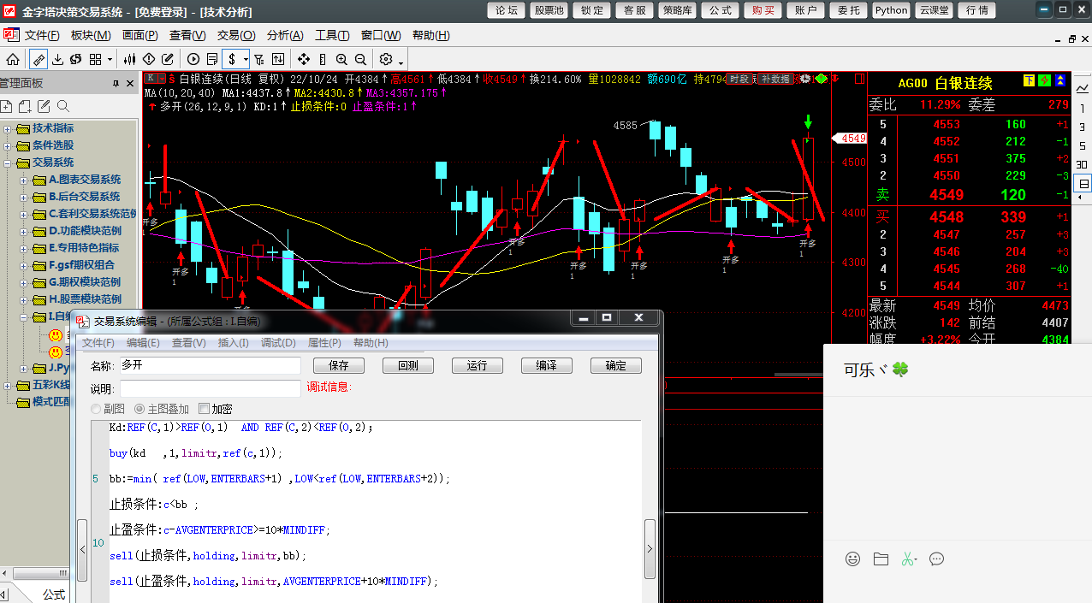This screenshot has width=1092, height=603.
Task: Switch to the 公式 tab at bottom
Action: click(x=54, y=594)
